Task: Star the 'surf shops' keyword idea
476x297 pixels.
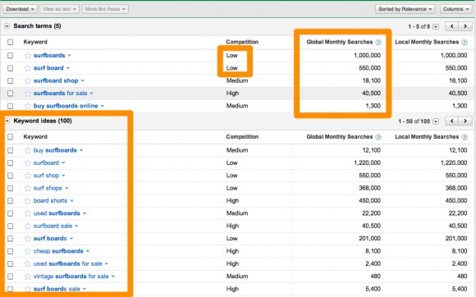Action: point(28,188)
